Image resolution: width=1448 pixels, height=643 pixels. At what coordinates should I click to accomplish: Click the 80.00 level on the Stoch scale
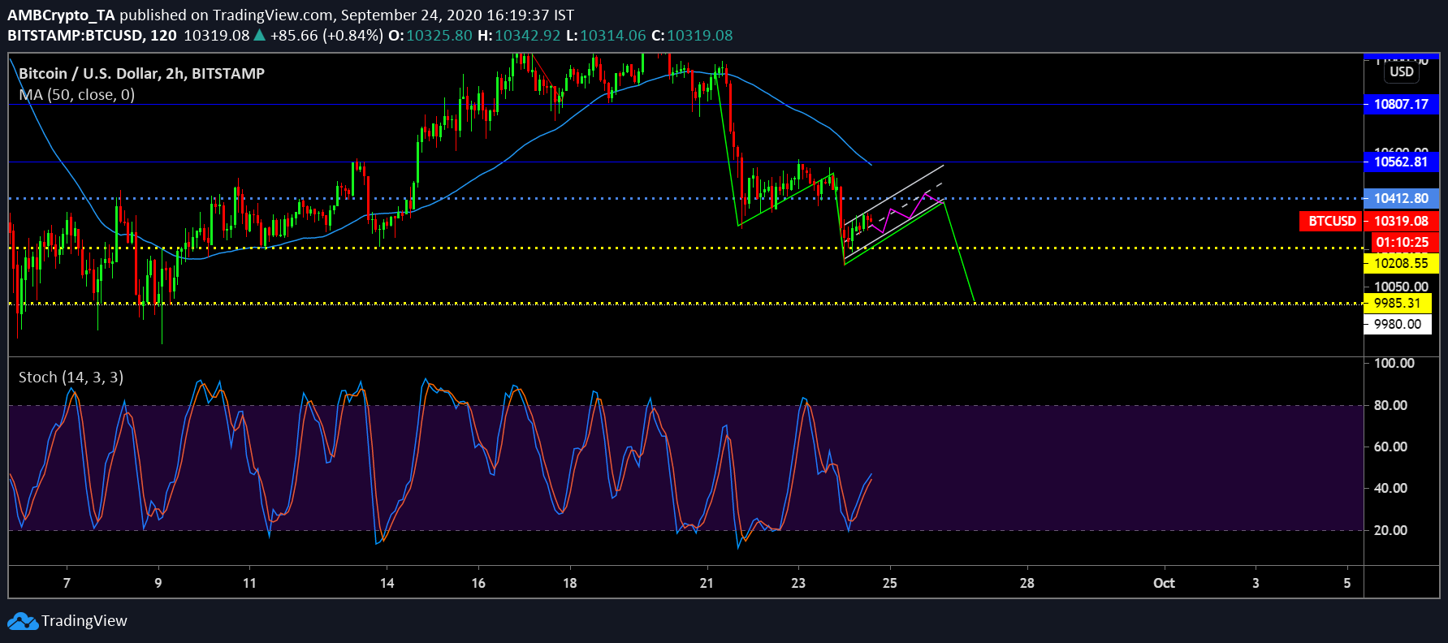tap(1390, 405)
